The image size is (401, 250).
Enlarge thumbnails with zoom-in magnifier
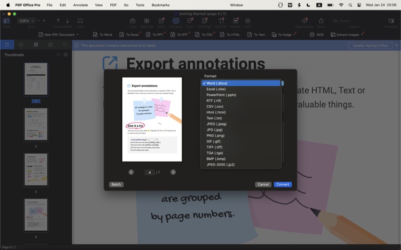(x=66, y=54)
